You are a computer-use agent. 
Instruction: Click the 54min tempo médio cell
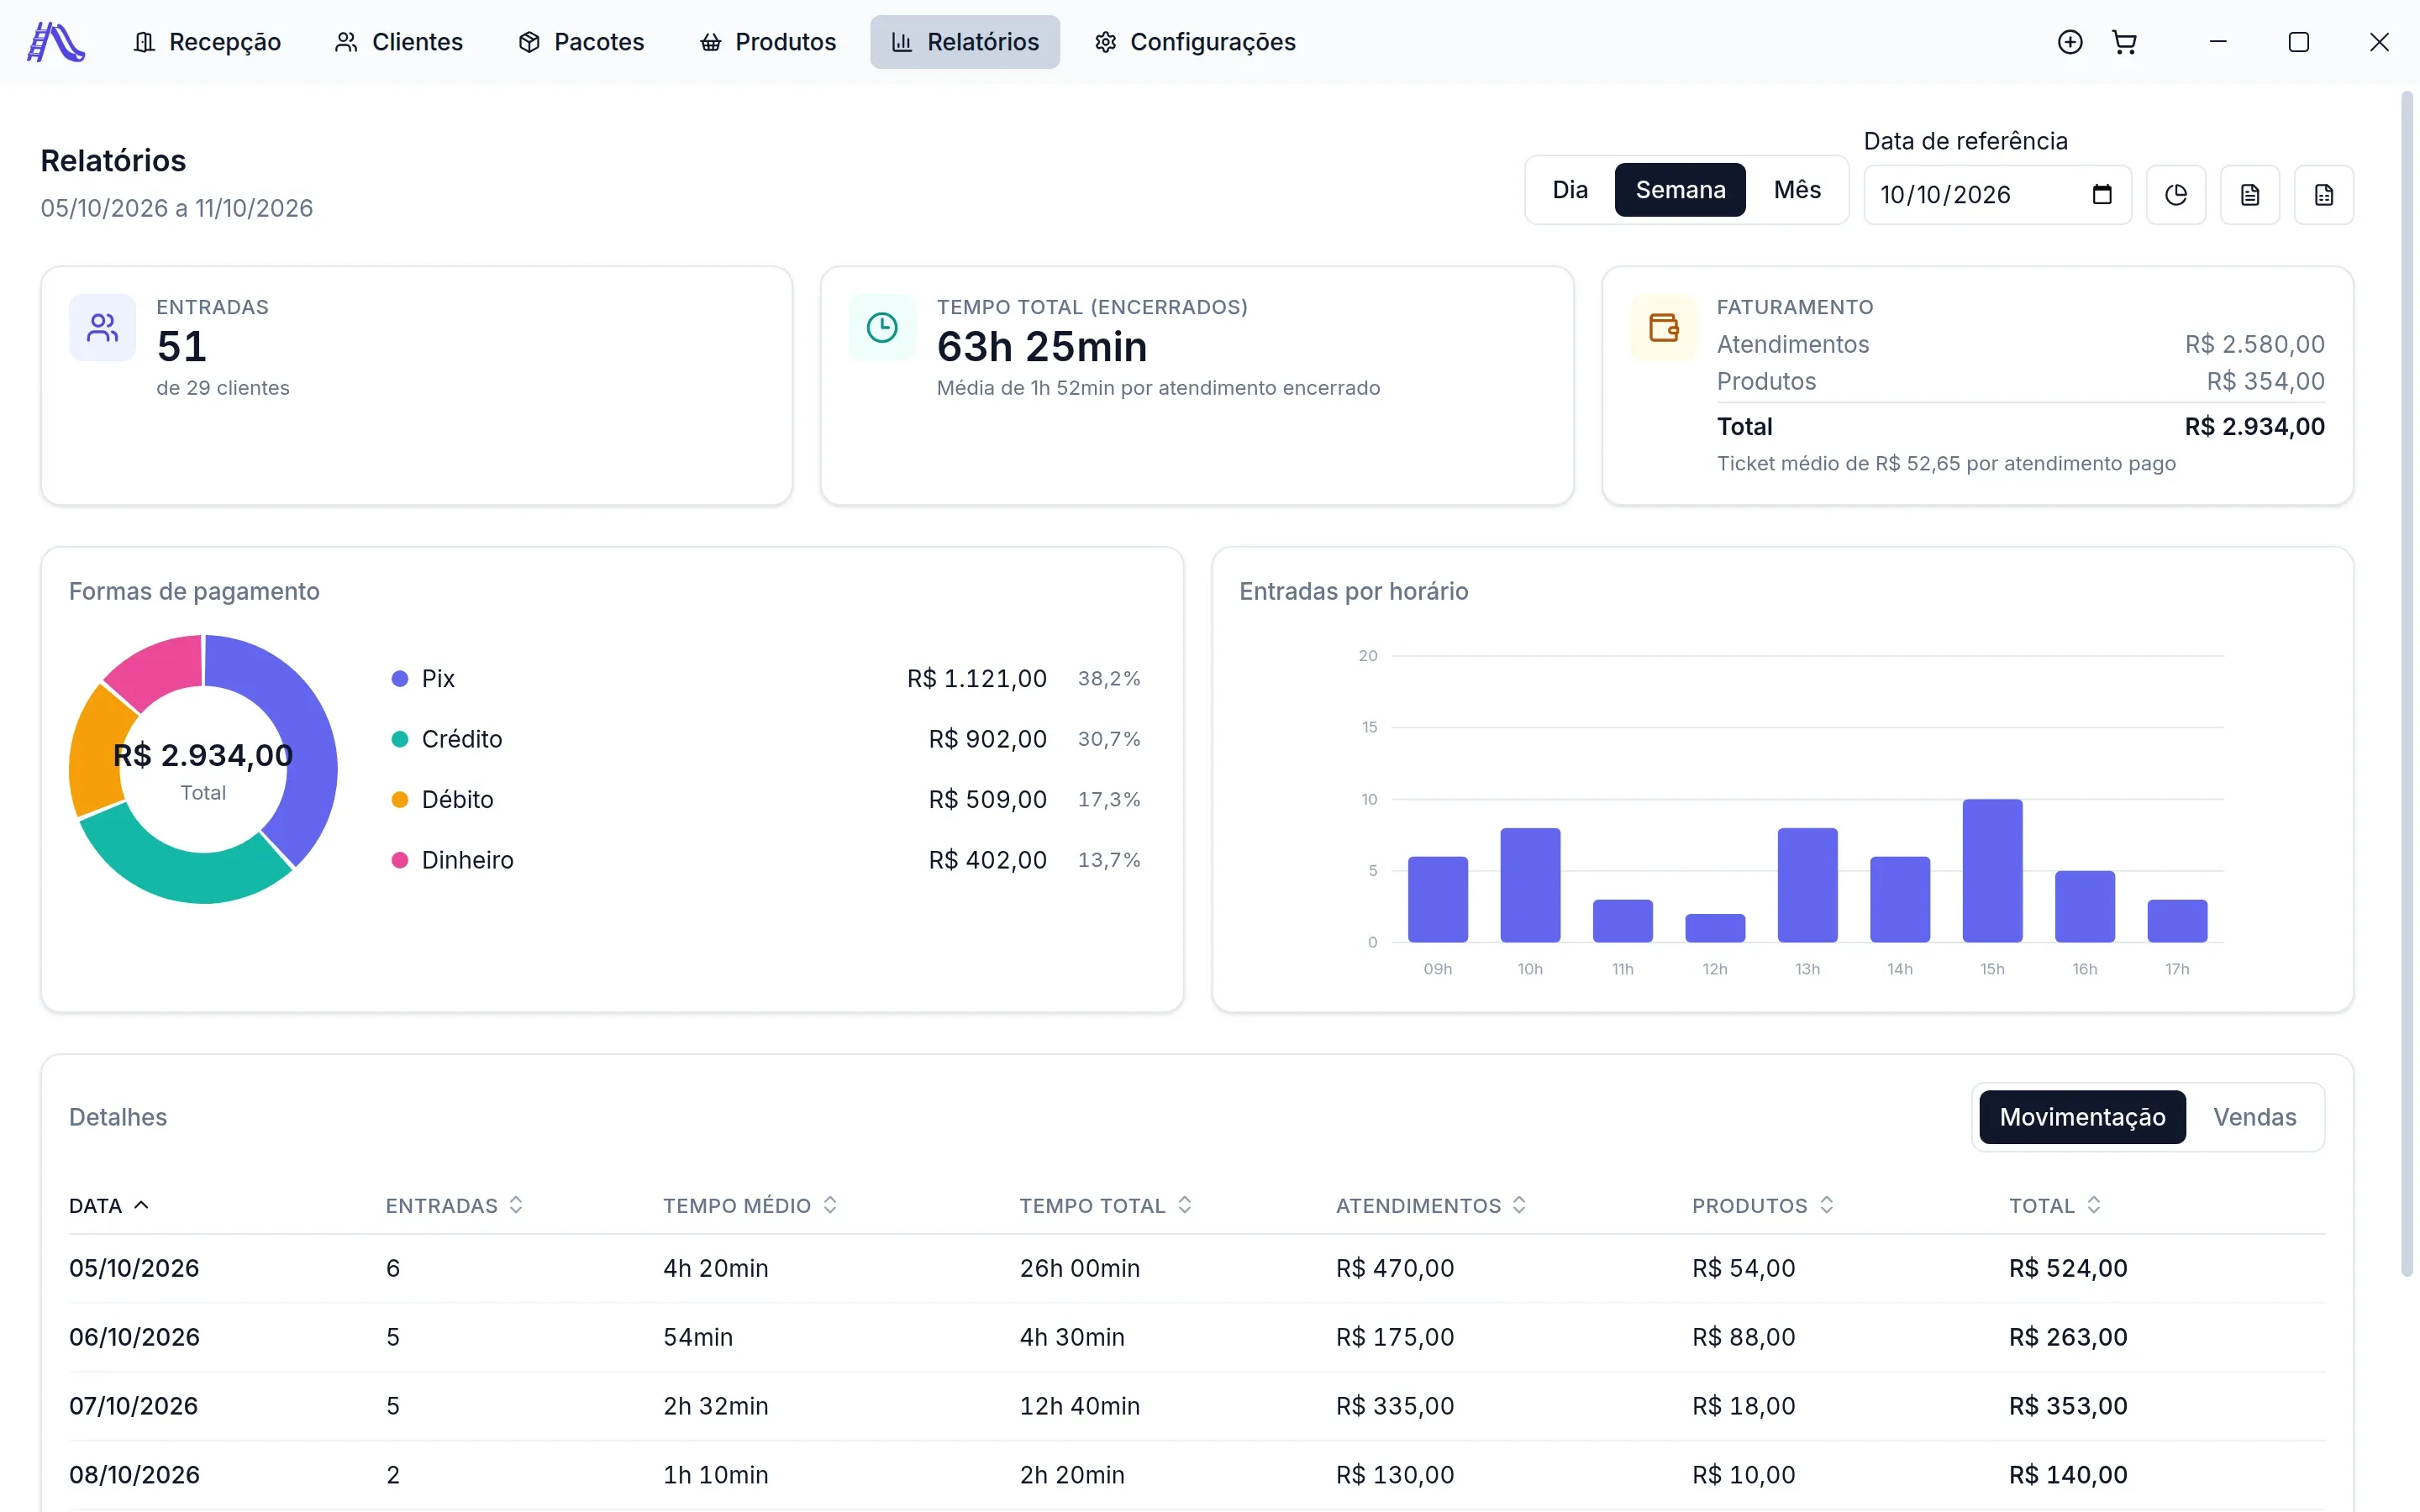click(x=698, y=1337)
